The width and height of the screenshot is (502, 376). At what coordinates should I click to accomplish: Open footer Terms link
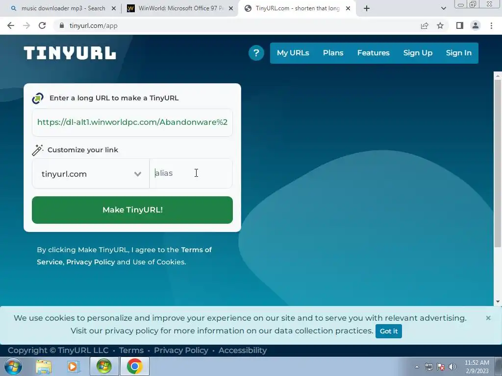pyautogui.click(x=131, y=350)
